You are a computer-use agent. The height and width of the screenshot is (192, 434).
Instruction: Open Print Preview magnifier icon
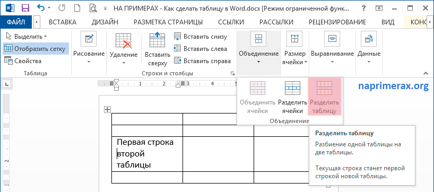coord(93,8)
